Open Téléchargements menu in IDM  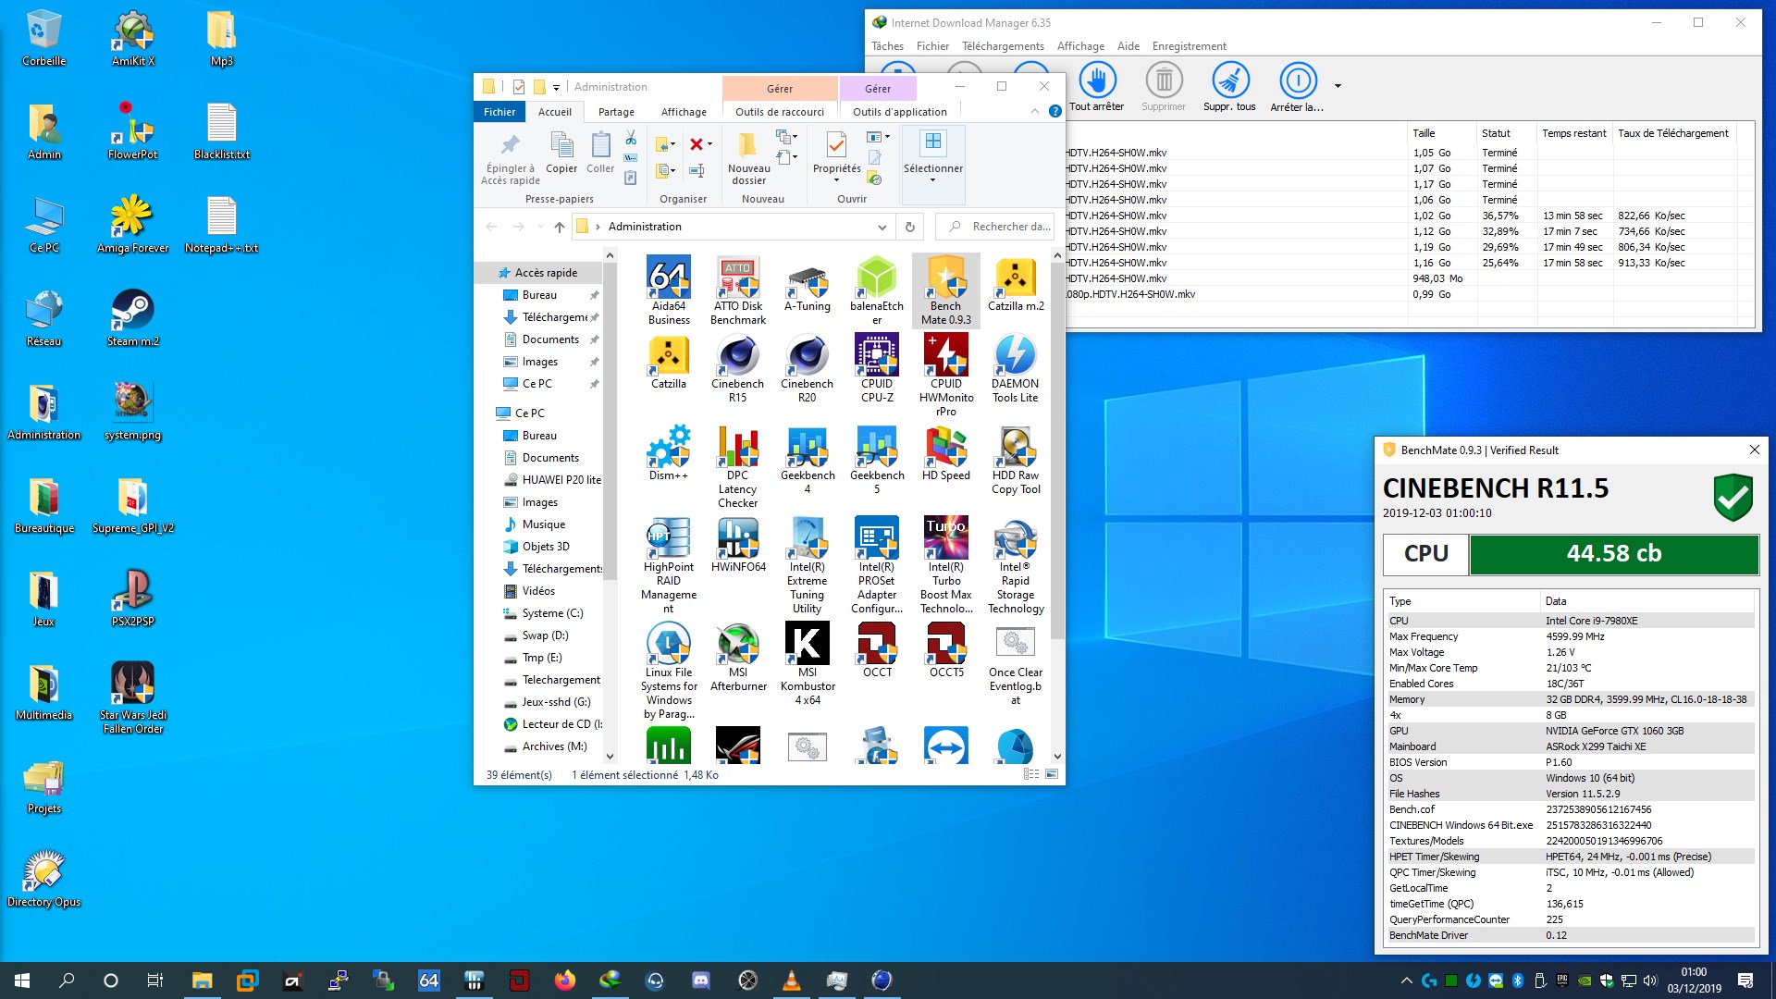(1003, 46)
